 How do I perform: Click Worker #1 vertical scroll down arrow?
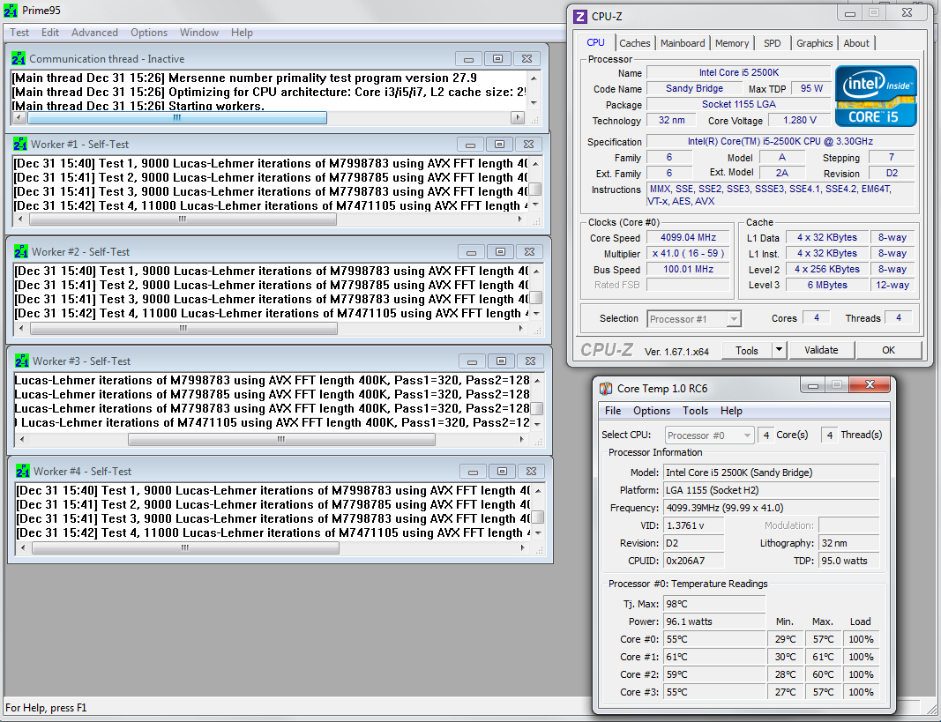pos(535,205)
